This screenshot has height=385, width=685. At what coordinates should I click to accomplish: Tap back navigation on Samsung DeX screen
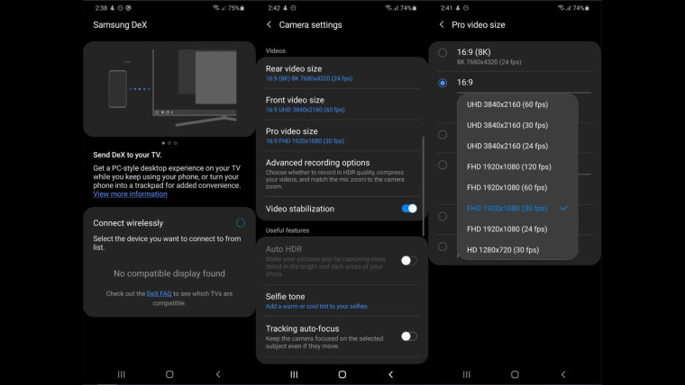click(x=218, y=374)
